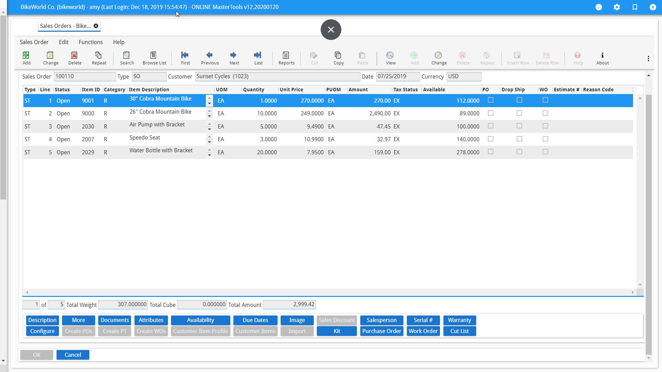This screenshot has height=372, width=662.
Task: Check the WO box for Water Bottle line
Action: pos(545,152)
